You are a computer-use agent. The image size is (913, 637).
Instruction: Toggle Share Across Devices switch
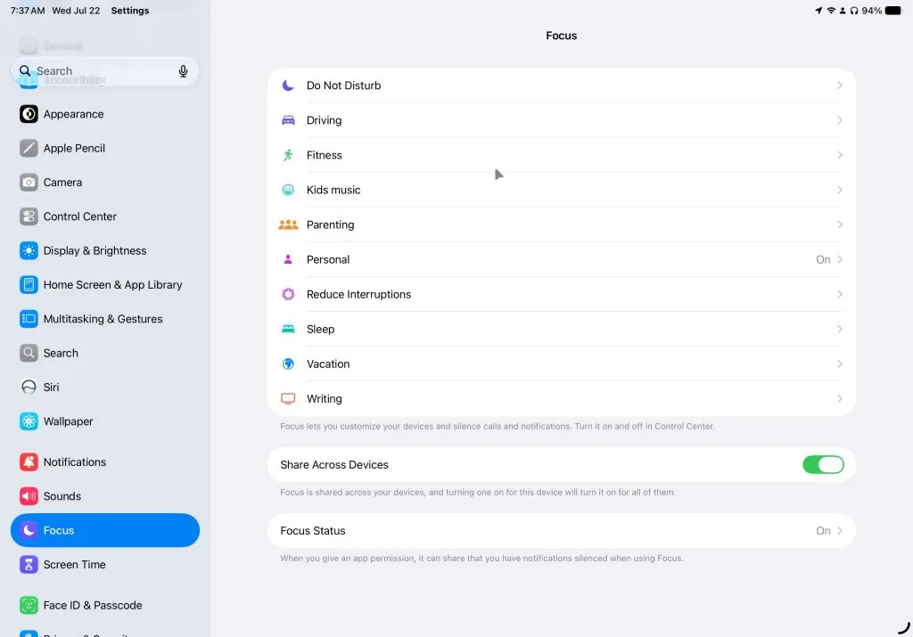(823, 465)
